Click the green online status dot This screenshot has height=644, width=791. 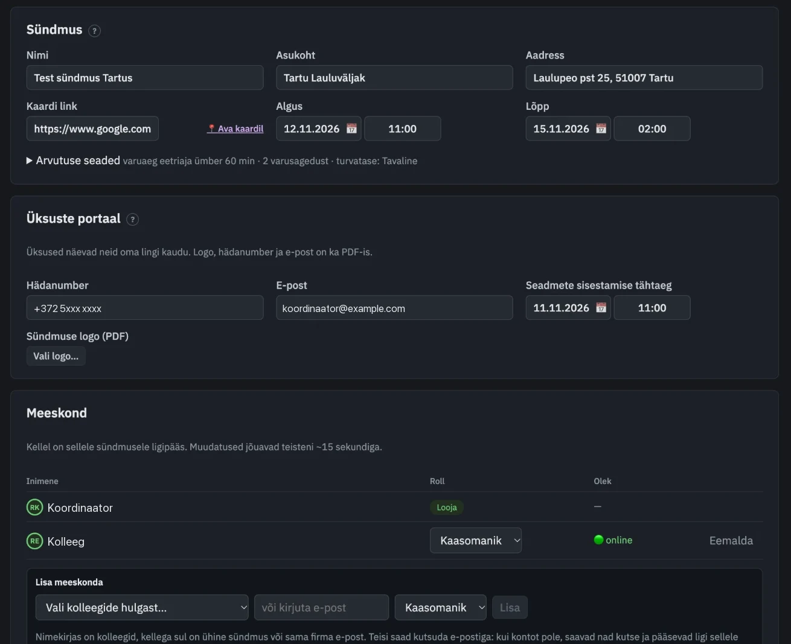pos(598,540)
